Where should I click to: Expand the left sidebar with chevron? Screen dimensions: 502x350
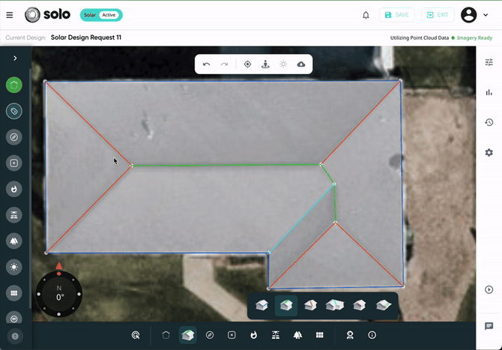click(x=14, y=58)
